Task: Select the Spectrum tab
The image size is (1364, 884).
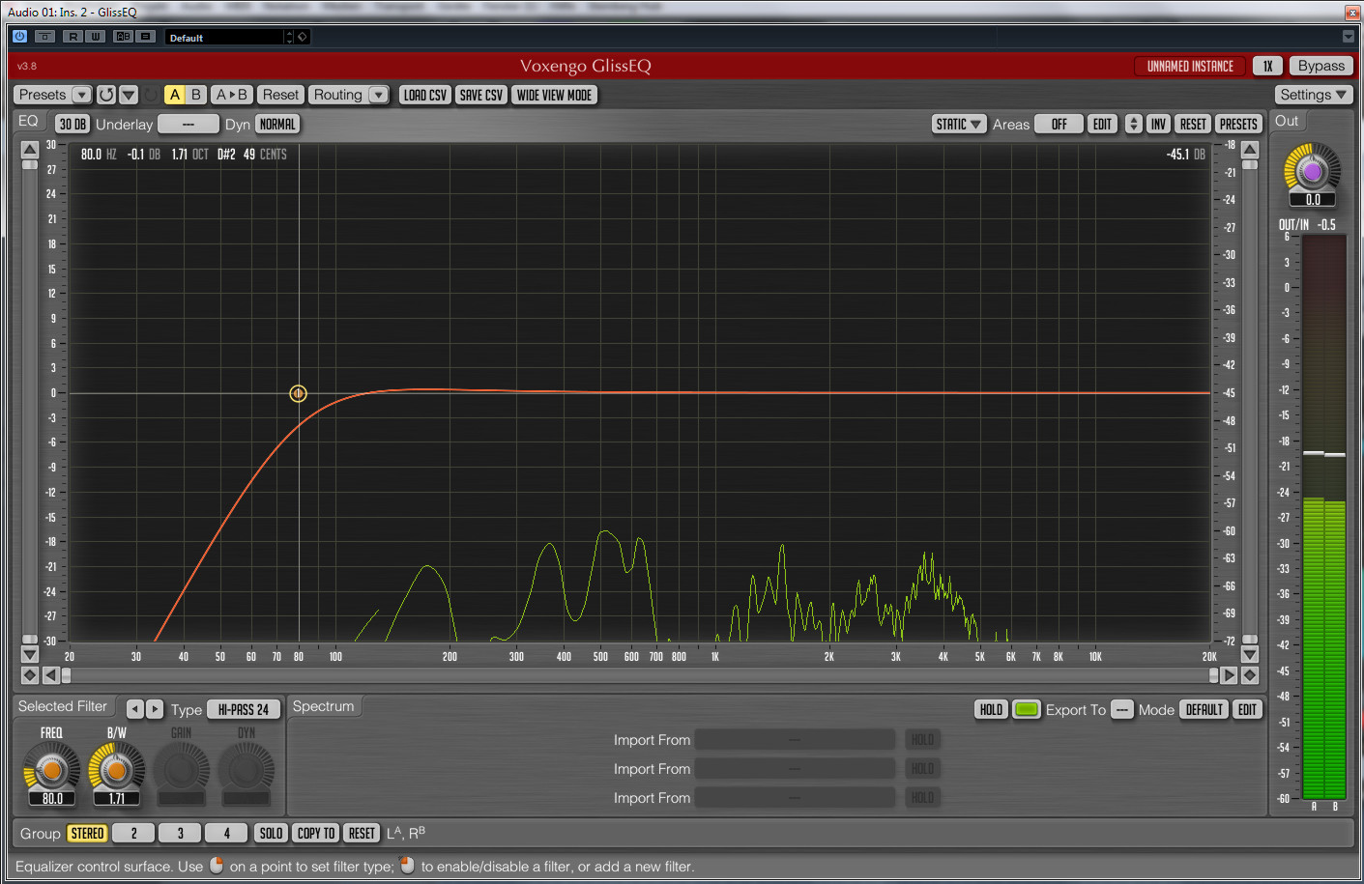Action: click(x=323, y=706)
